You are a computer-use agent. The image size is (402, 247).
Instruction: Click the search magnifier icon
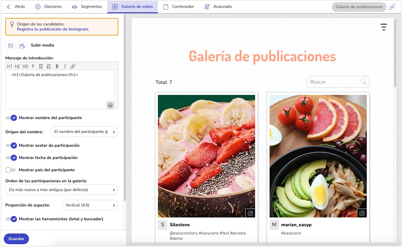coord(363,82)
